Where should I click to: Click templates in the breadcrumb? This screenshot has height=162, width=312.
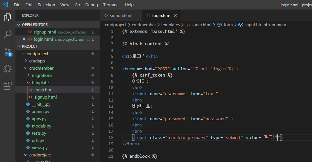coord(170,25)
